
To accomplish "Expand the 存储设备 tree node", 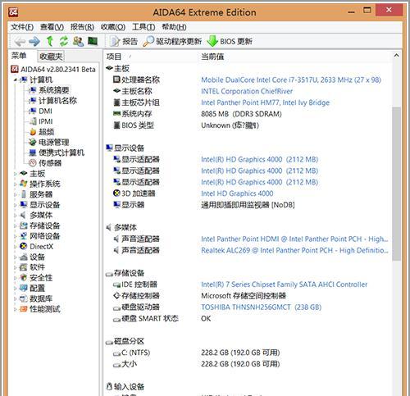I will (16, 225).
